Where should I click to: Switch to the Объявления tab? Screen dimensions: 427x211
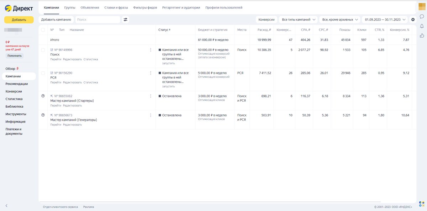[x=90, y=7]
